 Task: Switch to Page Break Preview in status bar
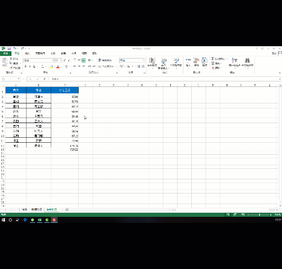pyautogui.click(x=243, y=215)
